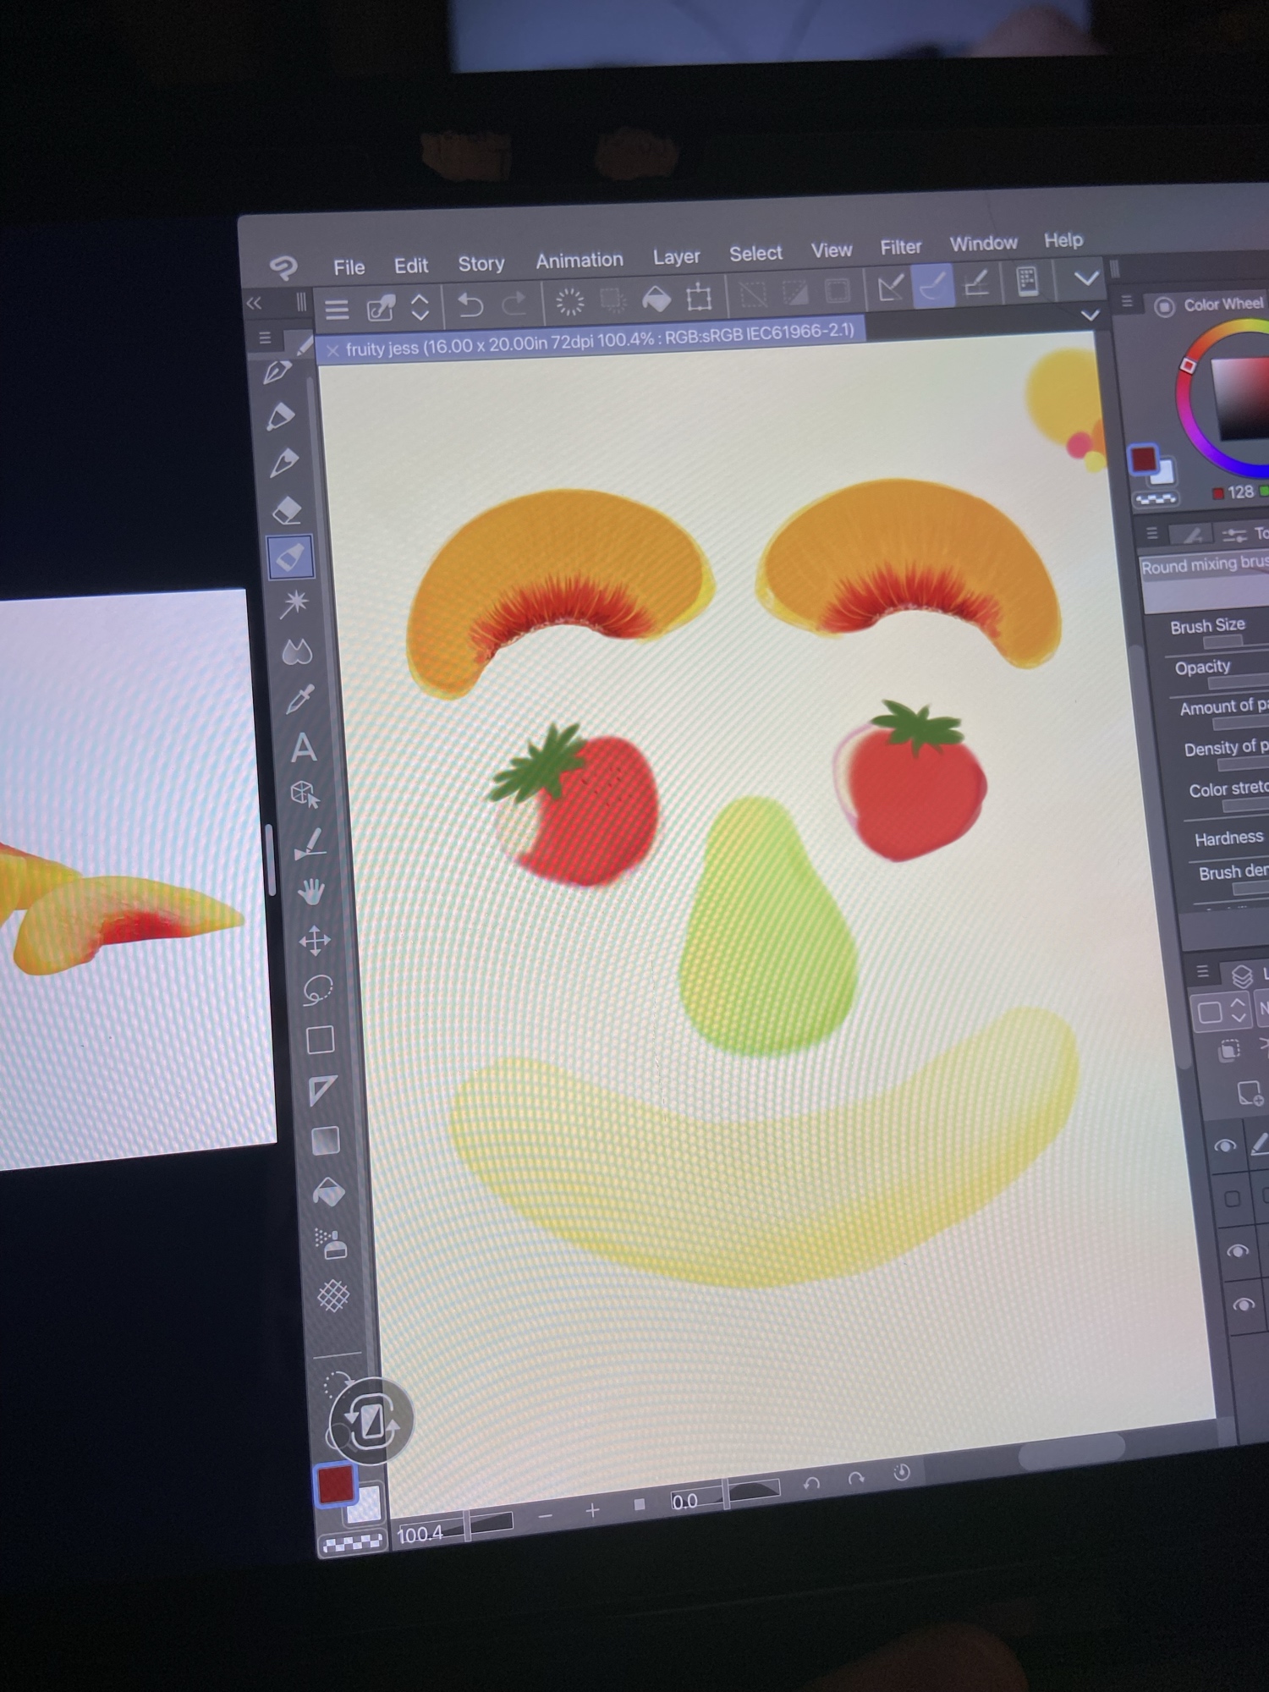
Task: Select the Fill paint bucket tool
Action: (x=328, y=1193)
